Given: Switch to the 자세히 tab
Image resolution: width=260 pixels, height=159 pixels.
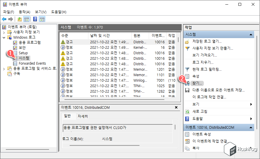Looking at the screenshot, I should (x=83, y=116).
